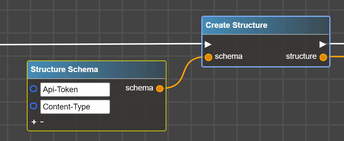
Task: Click the white execution wire exiting Create Structure
Action: click(x=337, y=44)
